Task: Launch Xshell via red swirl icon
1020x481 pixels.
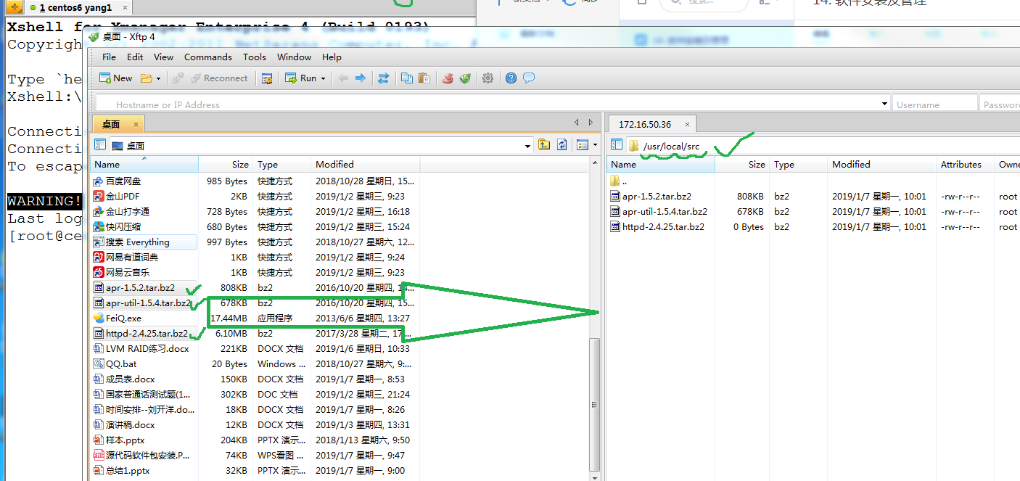Action: pos(448,78)
